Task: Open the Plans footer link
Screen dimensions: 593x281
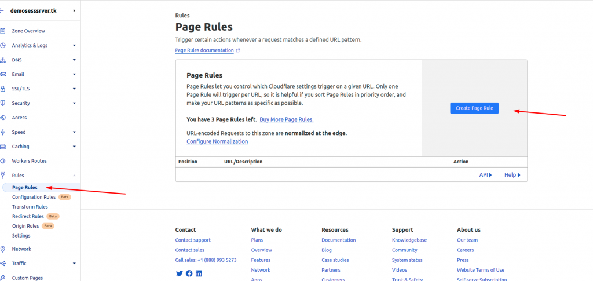Action: click(257, 240)
